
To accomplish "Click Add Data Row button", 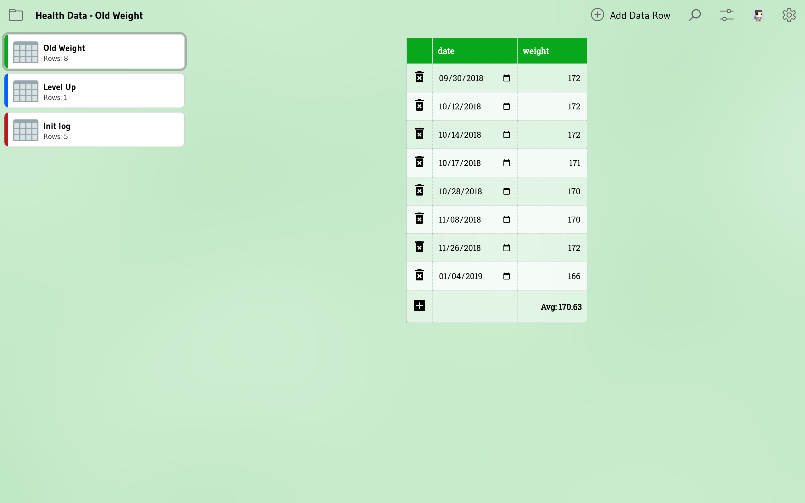I will (x=630, y=15).
